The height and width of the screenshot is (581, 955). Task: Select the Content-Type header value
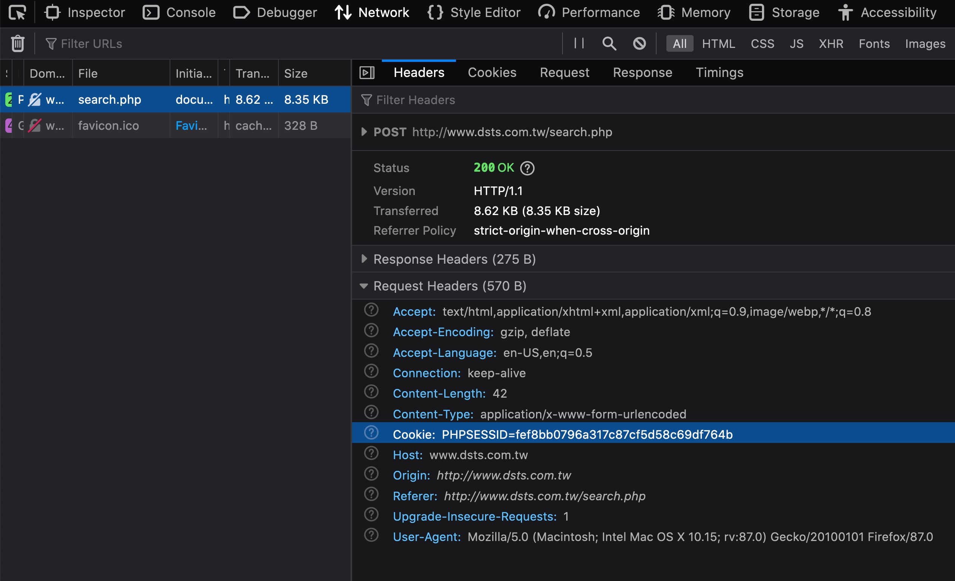[583, 414]
